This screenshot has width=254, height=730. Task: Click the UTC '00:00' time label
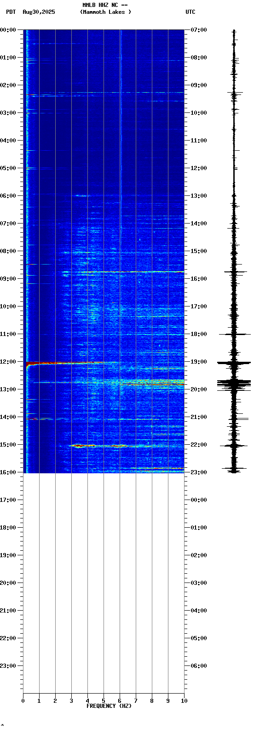199,500
